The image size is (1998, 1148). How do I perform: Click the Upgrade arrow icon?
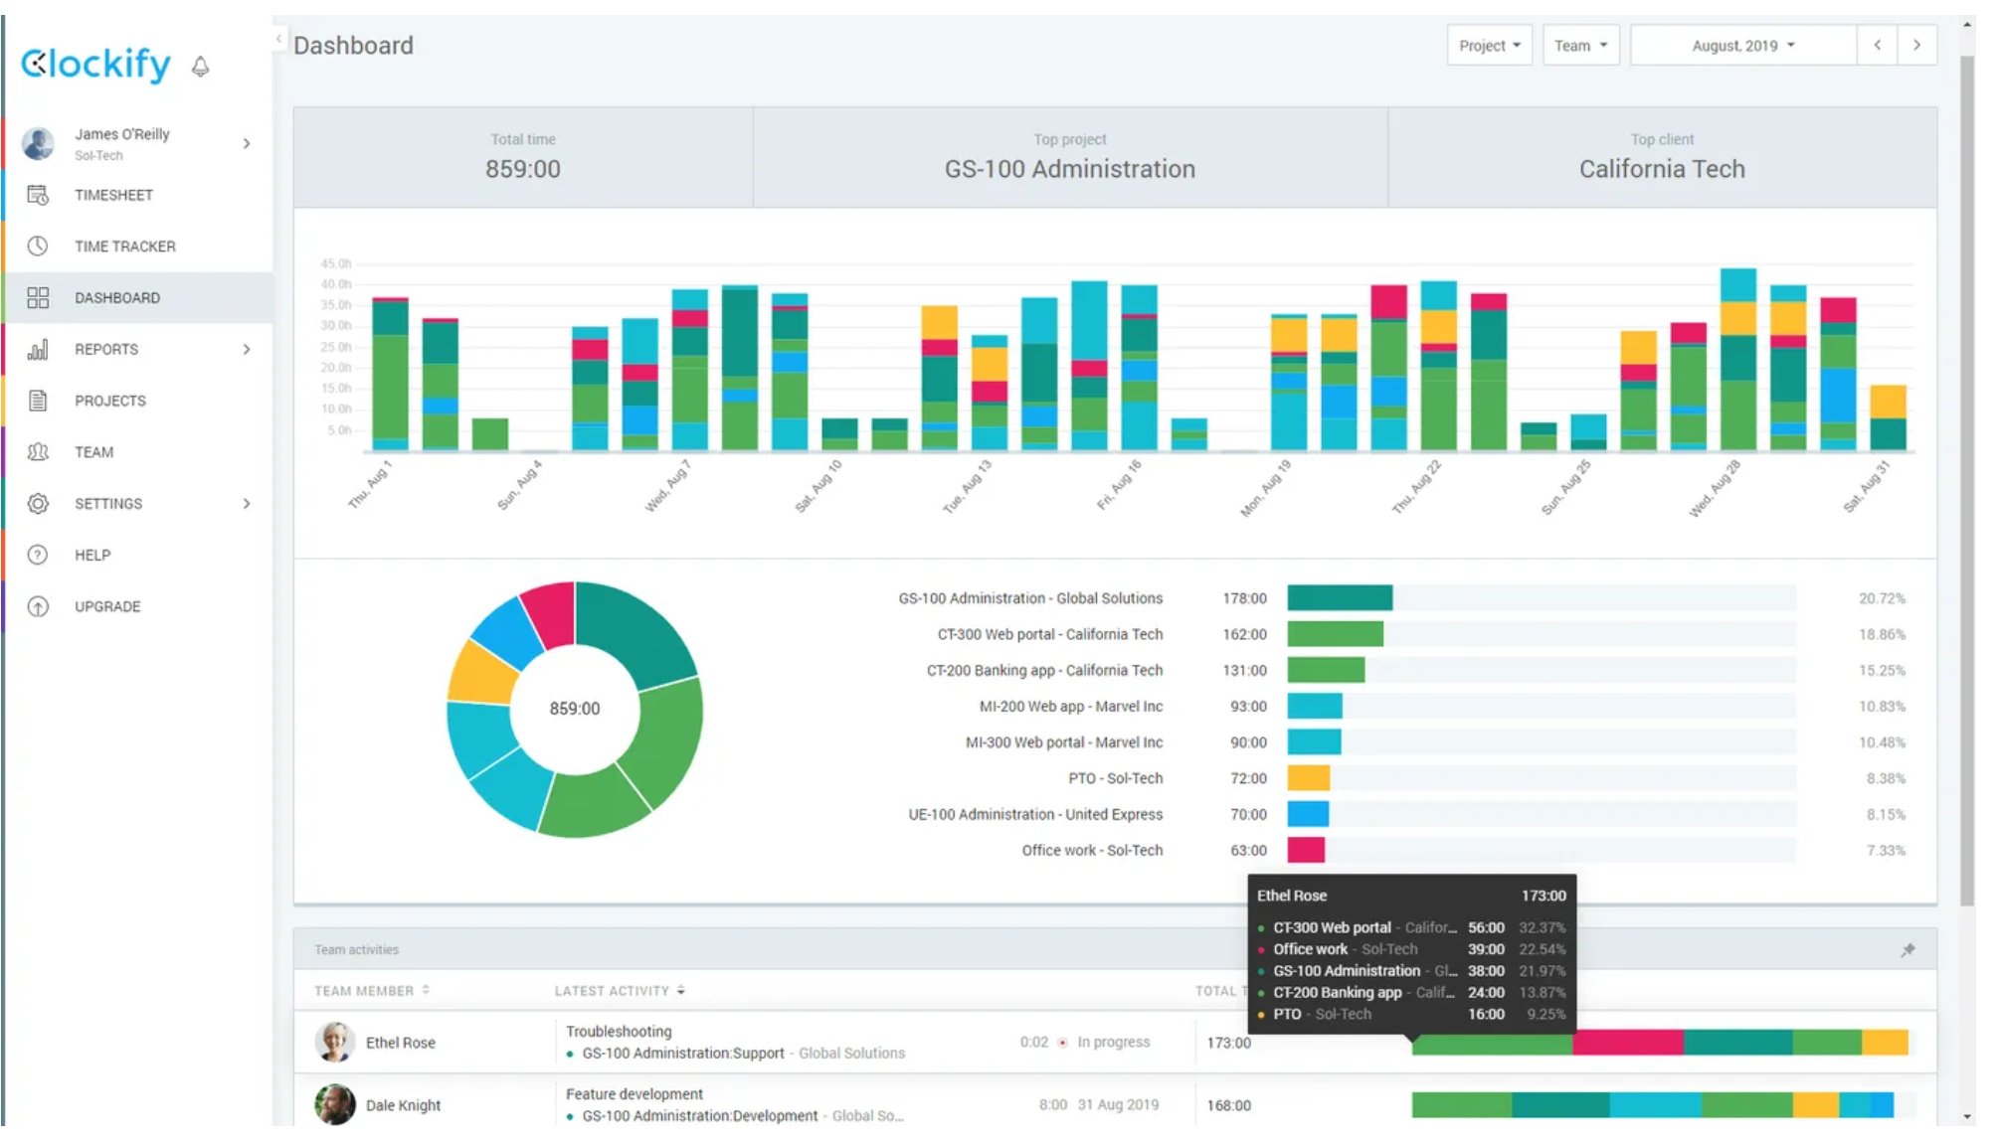[x=38, y=607]
